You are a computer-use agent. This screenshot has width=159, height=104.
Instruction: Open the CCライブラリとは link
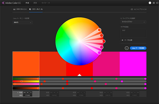pyautogui.click(x=140, y=9)
